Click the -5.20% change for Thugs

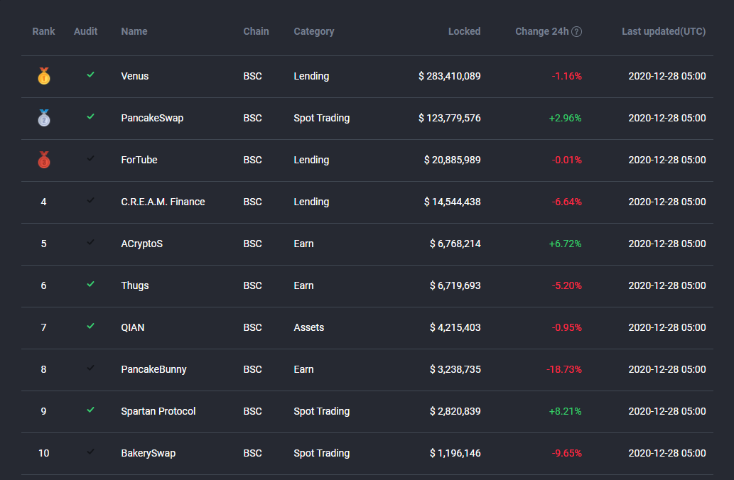tap(566, 285)
